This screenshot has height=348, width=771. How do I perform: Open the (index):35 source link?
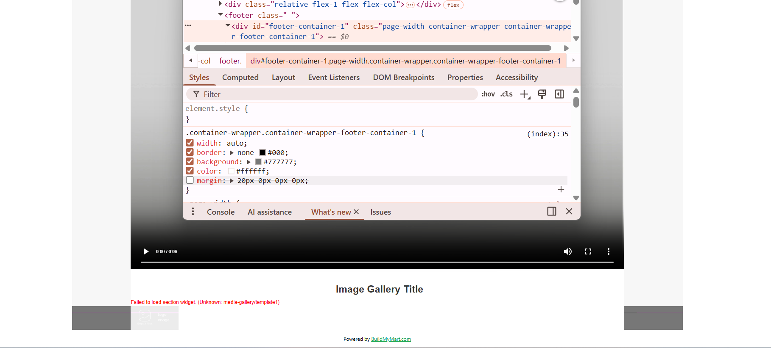coord(548,134)
